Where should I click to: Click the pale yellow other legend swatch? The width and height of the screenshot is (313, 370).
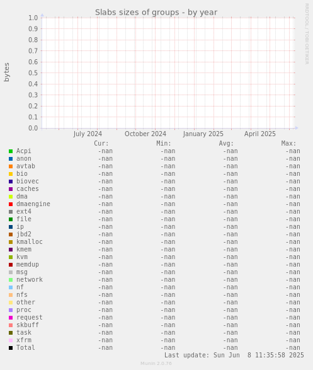[x=11, y=303]
